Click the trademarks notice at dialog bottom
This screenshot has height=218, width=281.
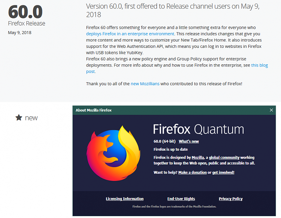[x=174, y=206]
